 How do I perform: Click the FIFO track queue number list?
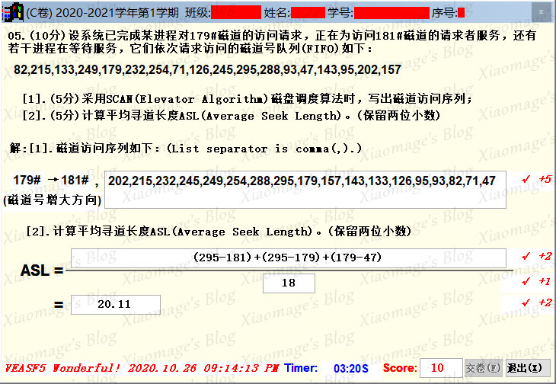point(207,69)
